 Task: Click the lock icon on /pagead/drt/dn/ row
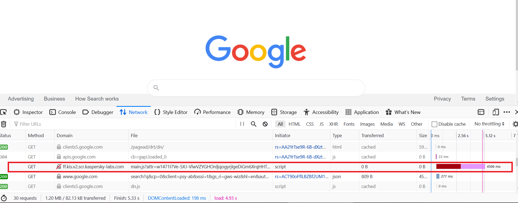59,147
